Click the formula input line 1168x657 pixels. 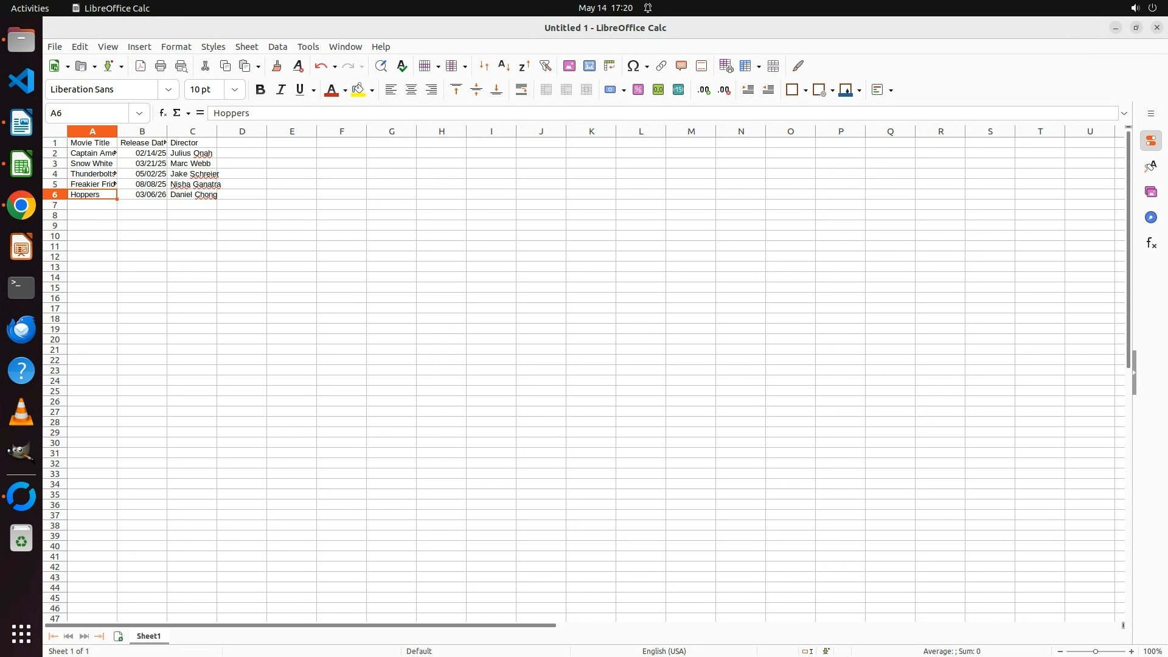pos(663,113)
